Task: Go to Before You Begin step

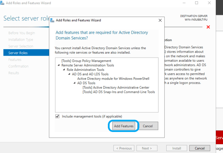Action: [21, 33]
